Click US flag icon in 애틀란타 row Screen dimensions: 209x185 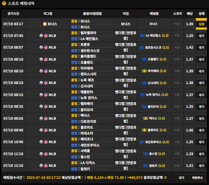pyautogui.click(x=46, y=95)
